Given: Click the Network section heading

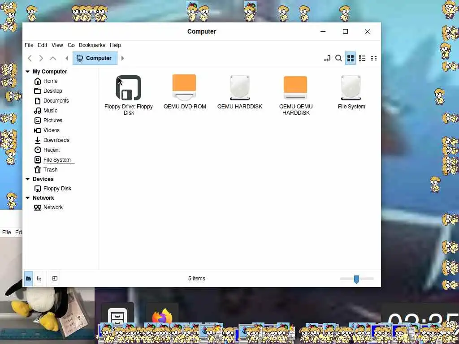Looking at the screenshot, I should 43,198.
